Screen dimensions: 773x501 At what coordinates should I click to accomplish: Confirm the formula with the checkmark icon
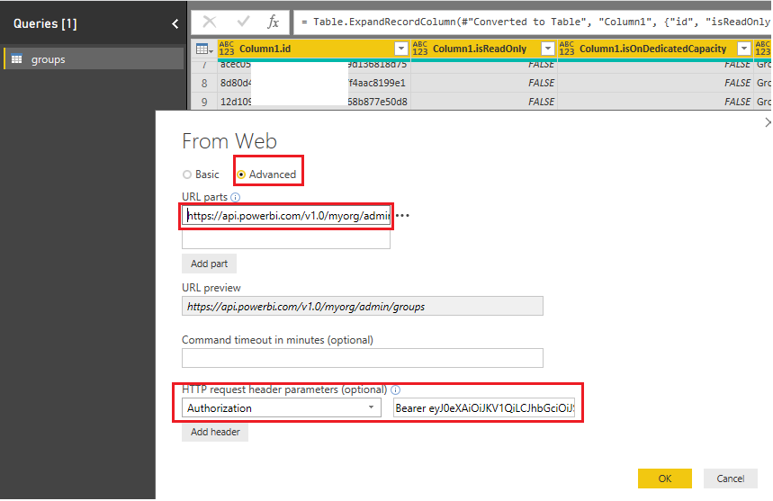243,22
